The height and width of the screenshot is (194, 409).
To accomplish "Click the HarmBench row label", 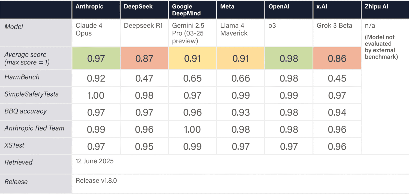I will [22, 77].
